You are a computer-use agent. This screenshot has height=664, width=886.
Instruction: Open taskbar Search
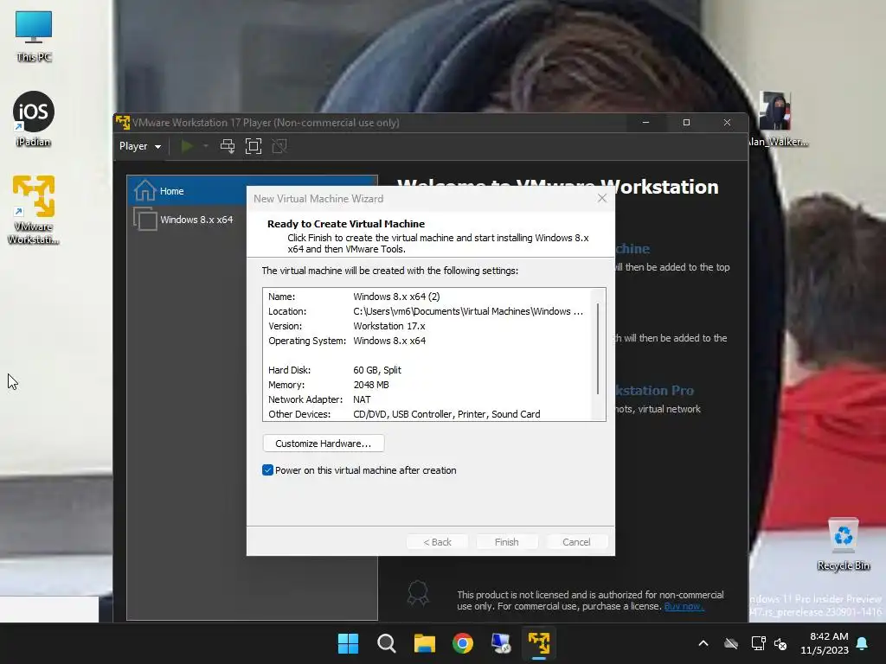[x=387, y=643]
